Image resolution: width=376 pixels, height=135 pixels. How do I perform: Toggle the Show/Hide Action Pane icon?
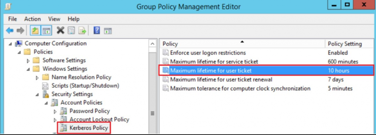tap(108, 31)
